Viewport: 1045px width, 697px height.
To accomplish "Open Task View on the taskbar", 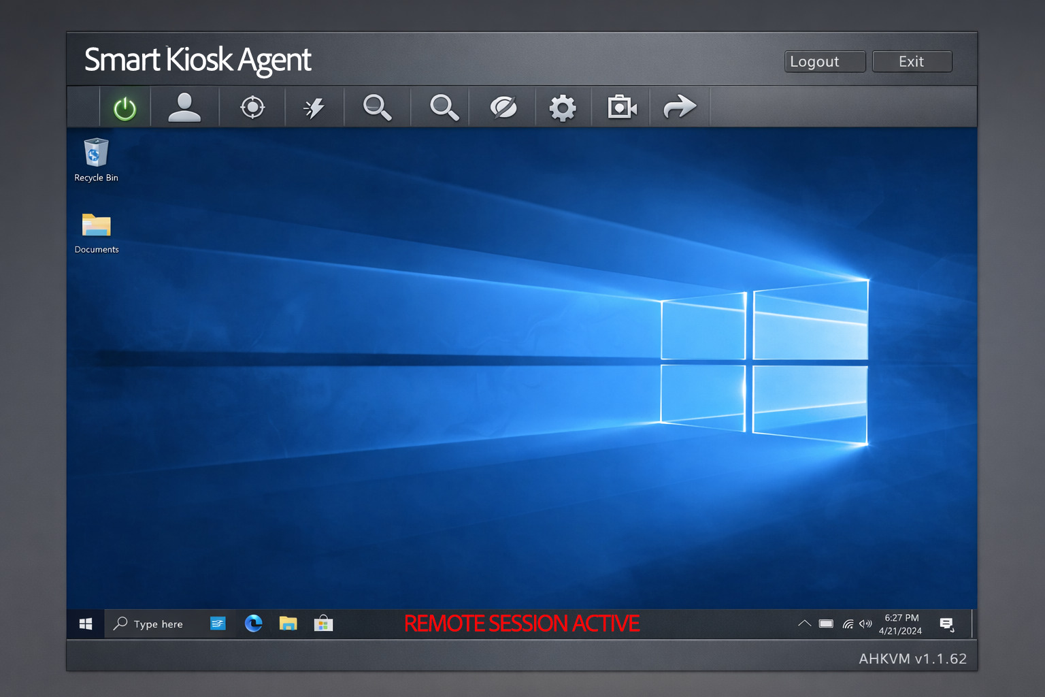I will [x=218, y=623].
